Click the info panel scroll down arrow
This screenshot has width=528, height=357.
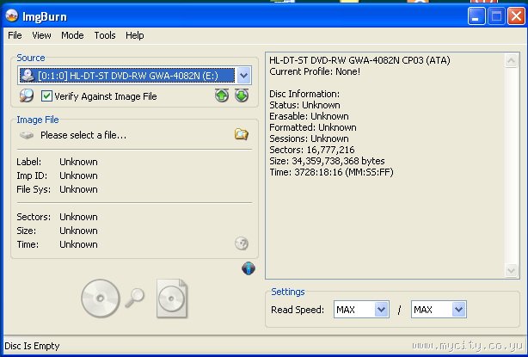tap(511, 270)
